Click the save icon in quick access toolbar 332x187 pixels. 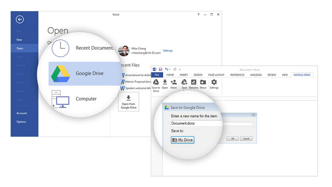[161, 69]
